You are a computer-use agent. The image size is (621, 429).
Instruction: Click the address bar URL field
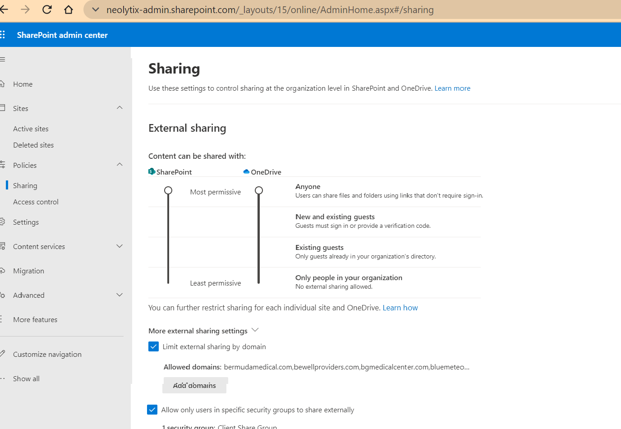pyautogui.click(x=270, y=10)
